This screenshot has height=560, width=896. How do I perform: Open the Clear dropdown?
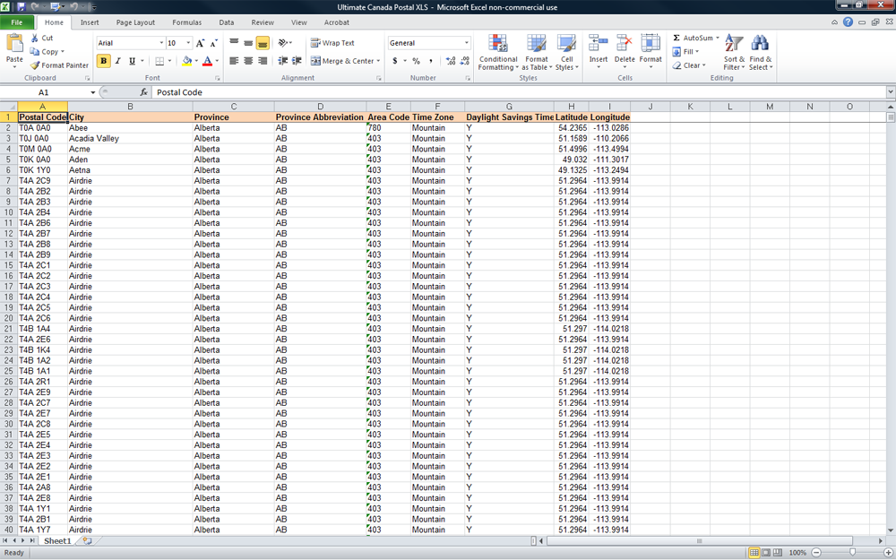pyautogui.click(x=689, y=65)
